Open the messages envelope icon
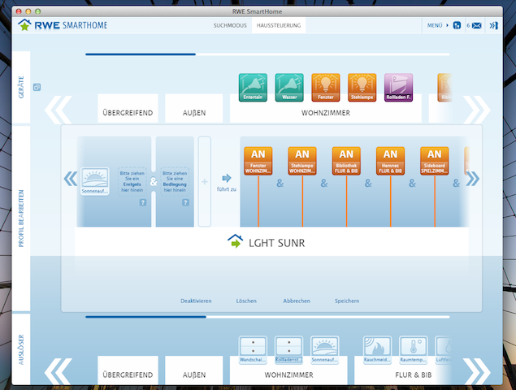This screenshot has width=516, height=390. point(476,25)
